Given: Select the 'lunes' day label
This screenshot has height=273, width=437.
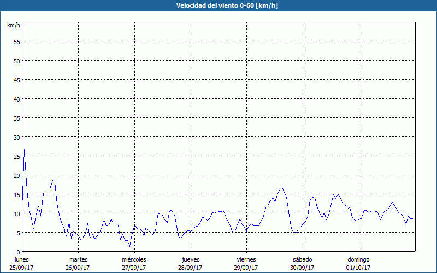Looking at the screenshot, I should point(21,259).
